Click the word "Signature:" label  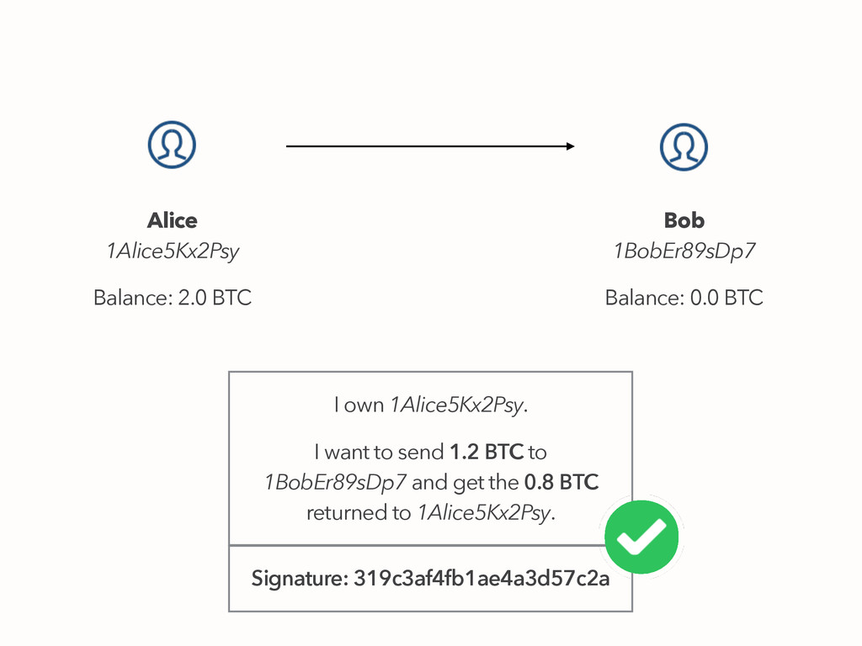[x=299, y=579]
